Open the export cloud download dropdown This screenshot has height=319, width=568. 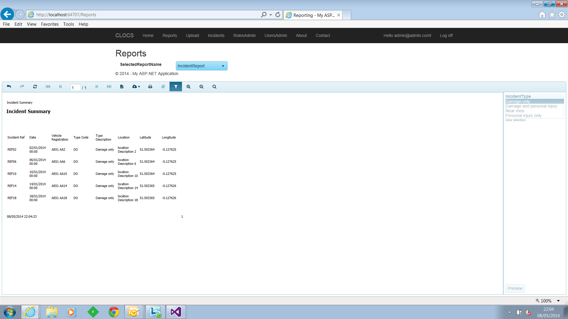coord(136,87)
